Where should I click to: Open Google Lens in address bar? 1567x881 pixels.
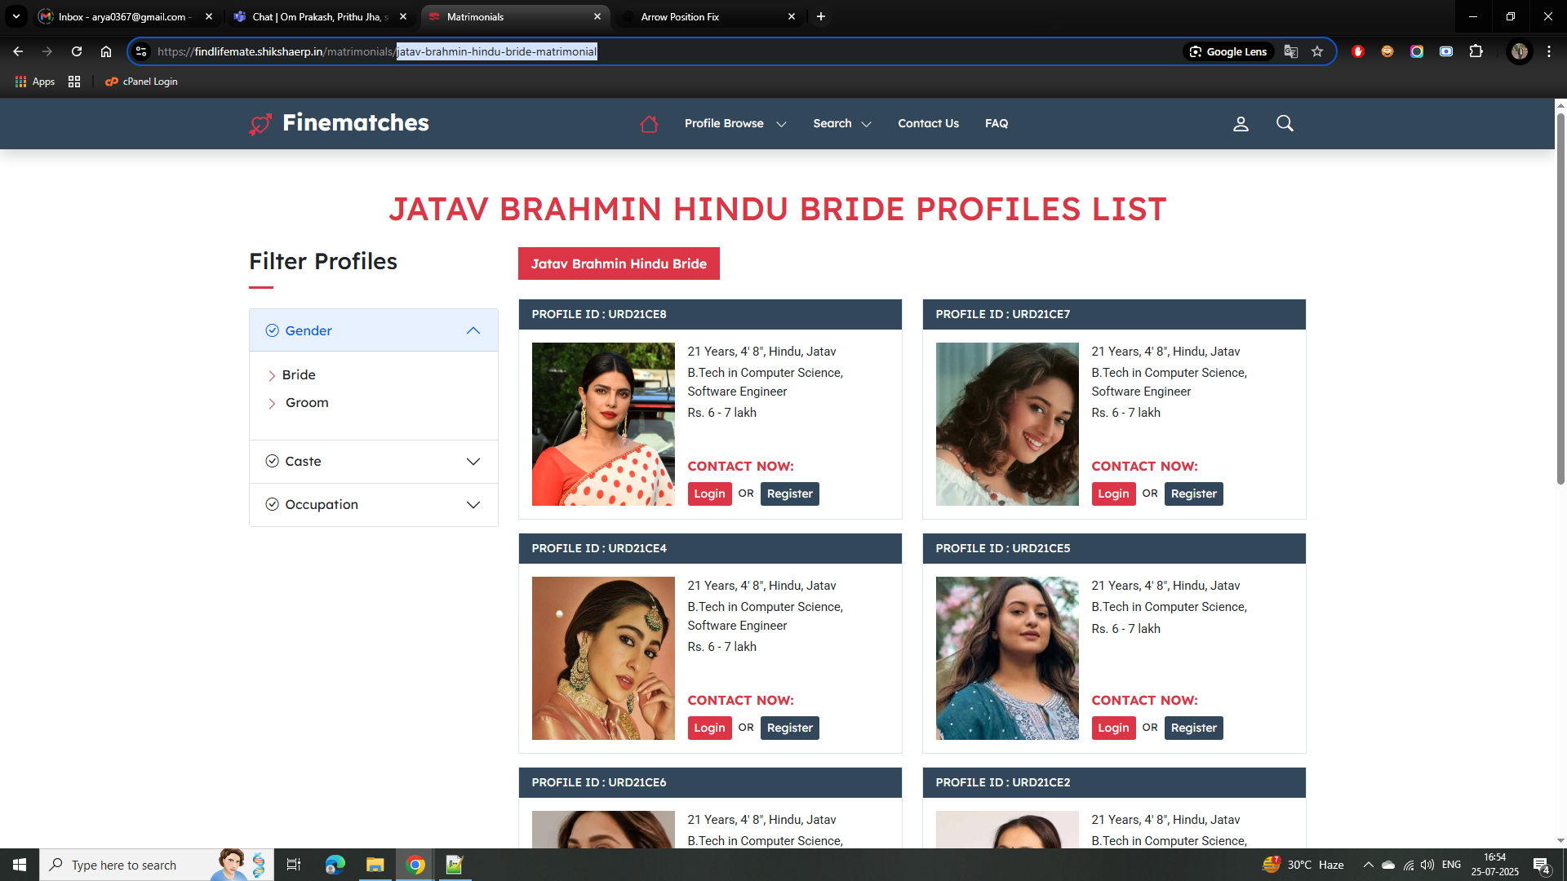[x=1228, y=51]
